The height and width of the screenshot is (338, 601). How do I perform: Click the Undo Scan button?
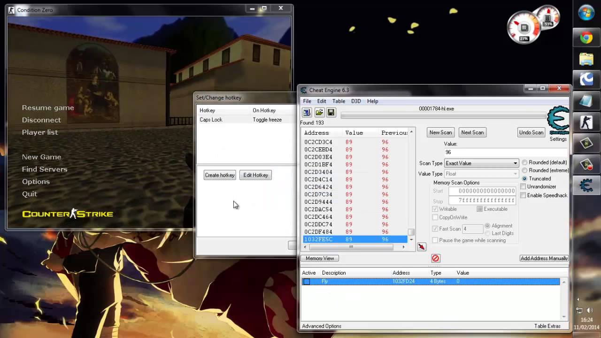(531, 132)
